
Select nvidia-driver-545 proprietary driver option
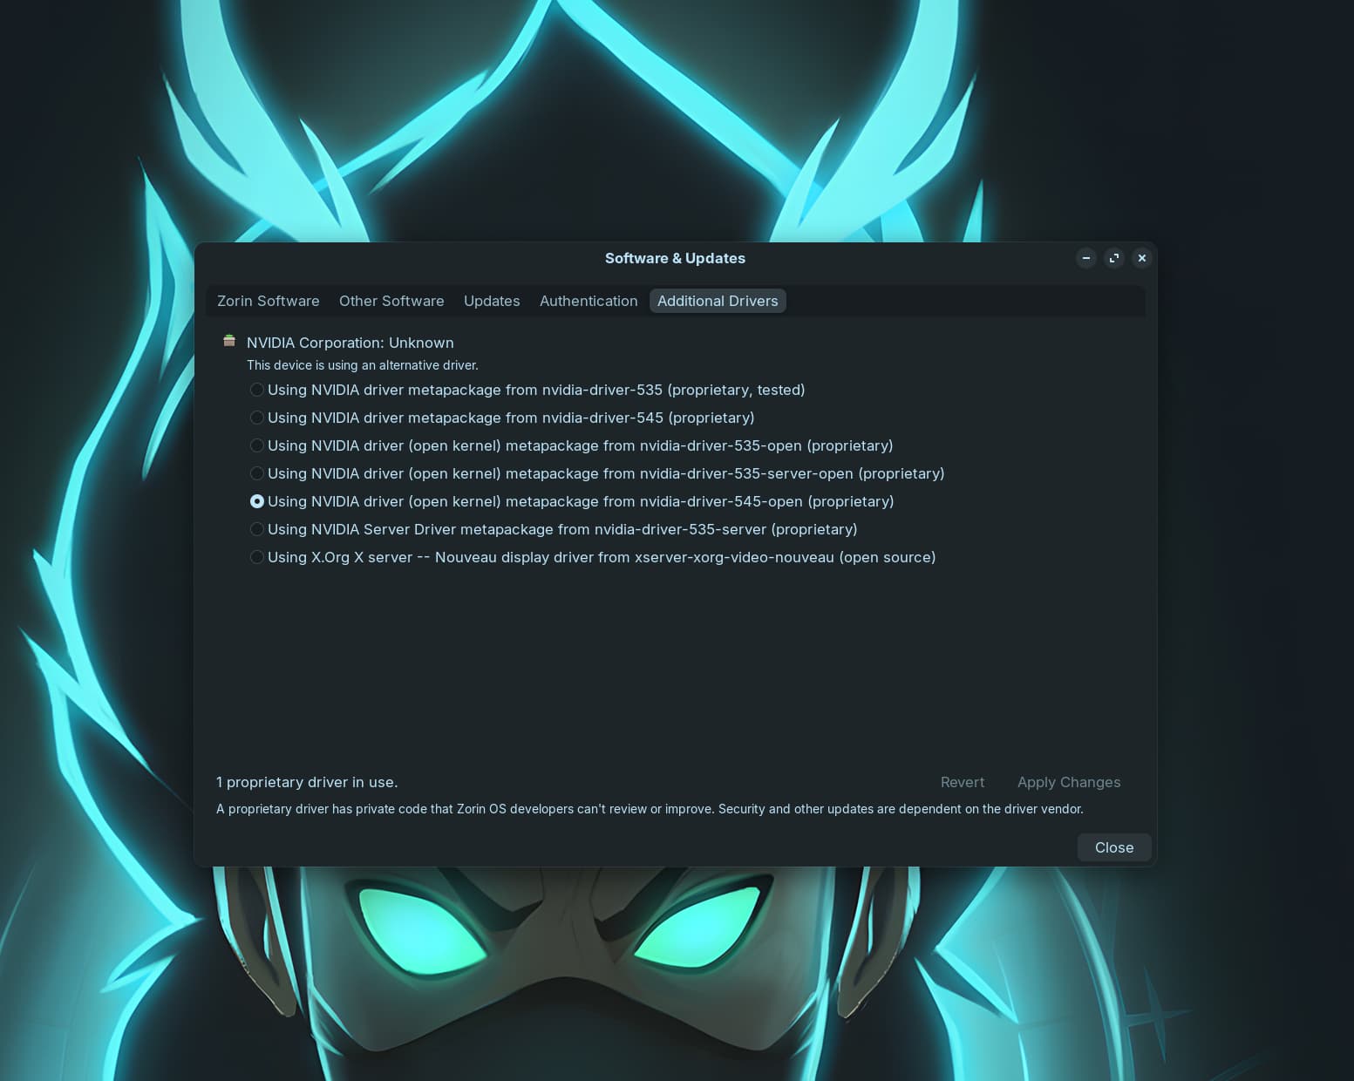coord(257,418)
